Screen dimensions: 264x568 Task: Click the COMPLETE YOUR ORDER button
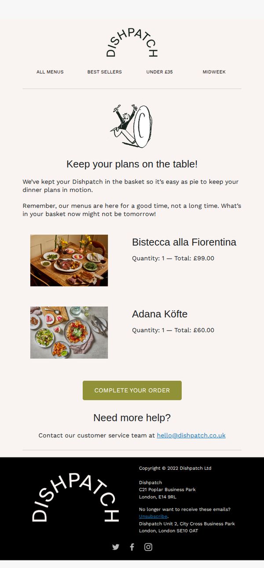coord(132,391)
